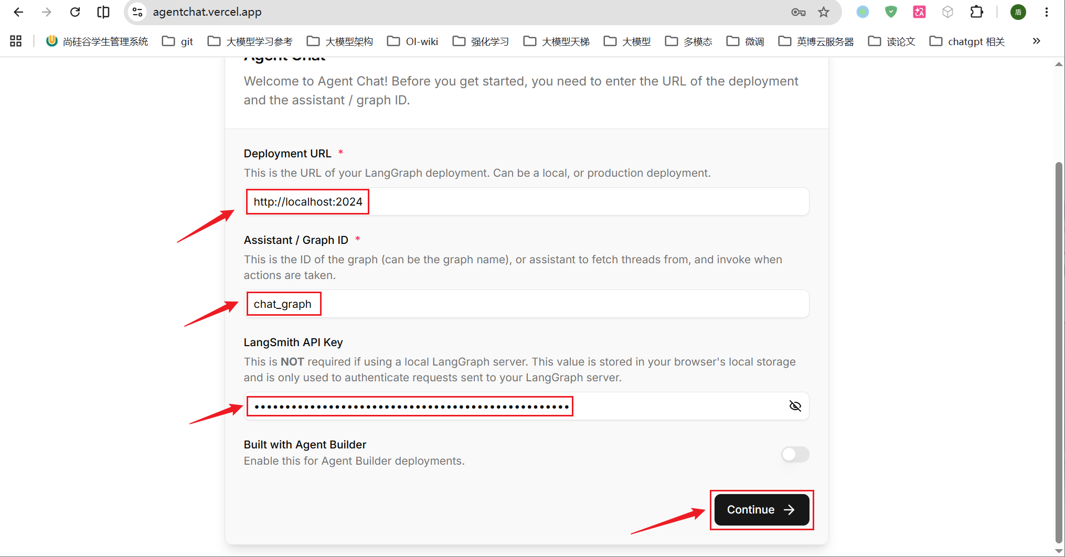Screen dimensions: 1065x557
Task: Open the 尚硅谷学生管理系统 bookmark
Action: [97, 41]
